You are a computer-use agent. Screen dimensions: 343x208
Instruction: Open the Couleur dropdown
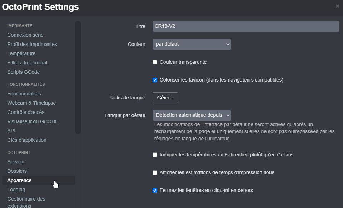point(192,44)
